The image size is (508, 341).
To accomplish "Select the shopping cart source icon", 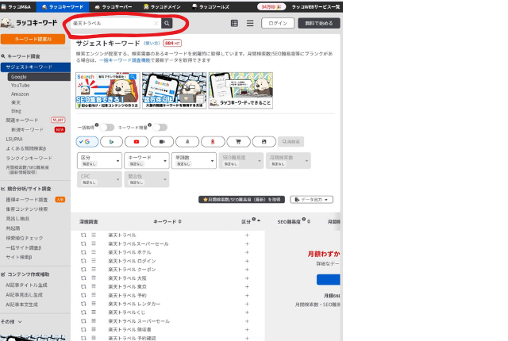I will point(238,141).
